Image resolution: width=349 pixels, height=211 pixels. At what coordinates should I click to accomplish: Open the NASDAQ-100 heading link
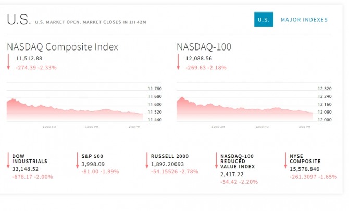pos(204,47)
